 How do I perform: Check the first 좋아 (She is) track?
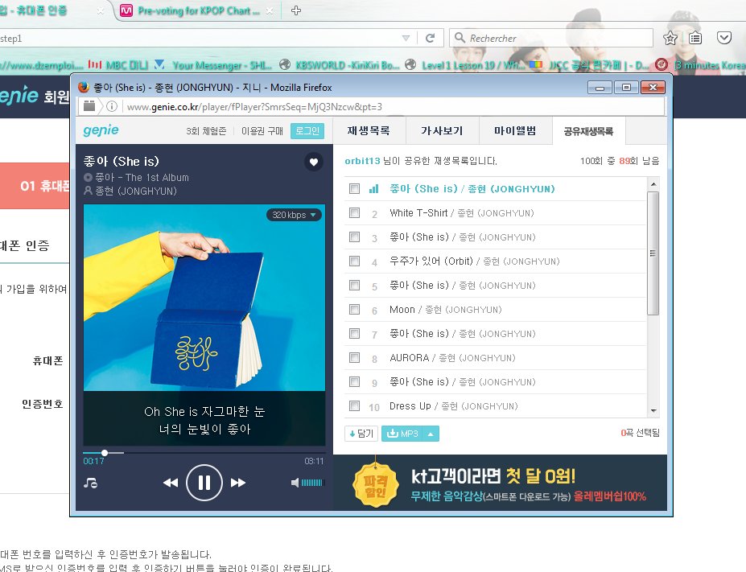[354, 188]
